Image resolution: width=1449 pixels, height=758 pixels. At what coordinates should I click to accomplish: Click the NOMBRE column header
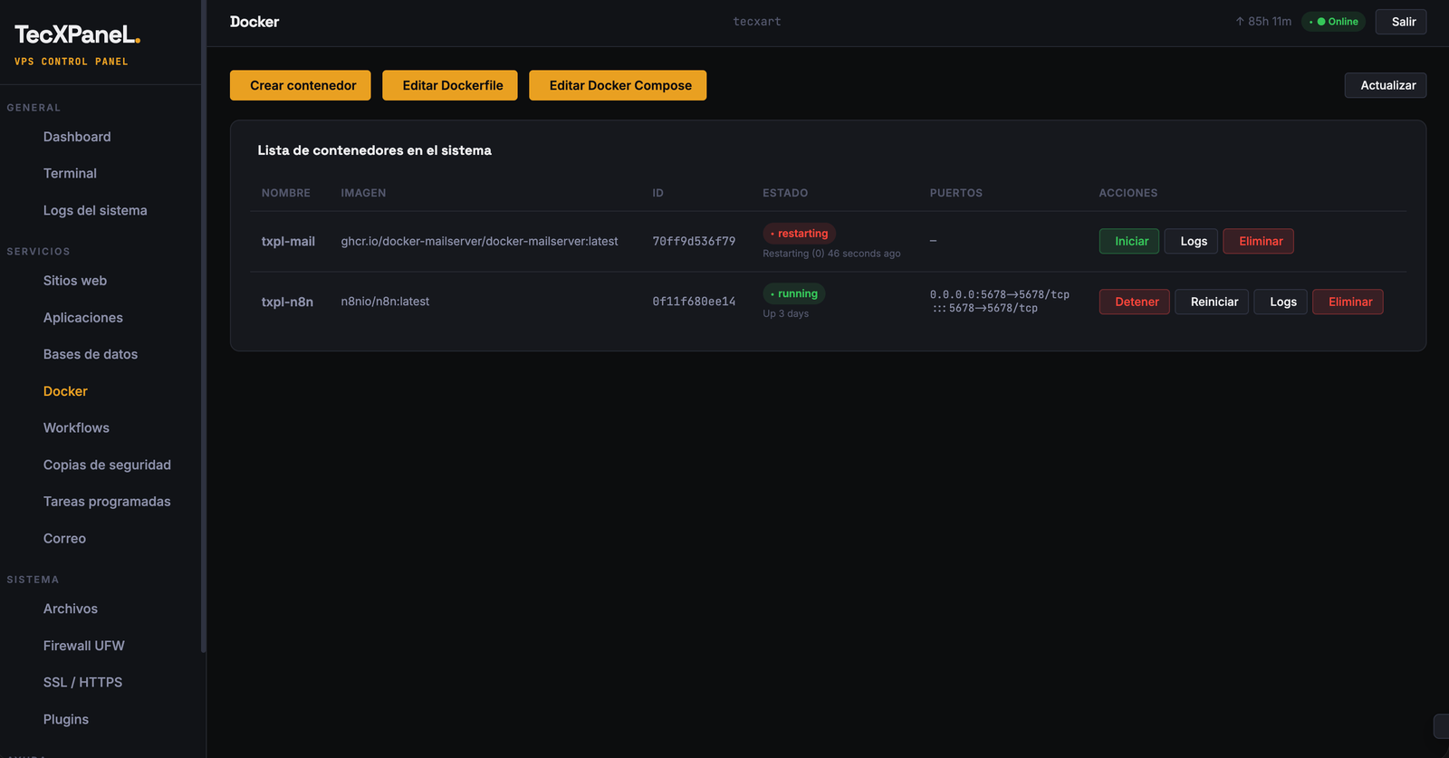pos(286,193)
